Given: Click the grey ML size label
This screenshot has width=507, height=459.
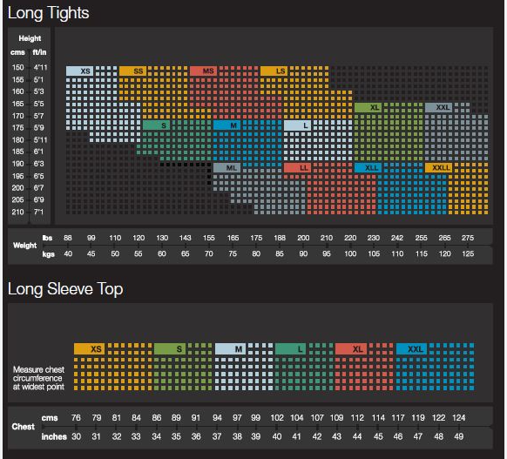Looking at the screenshot, I should click(226, 167).
